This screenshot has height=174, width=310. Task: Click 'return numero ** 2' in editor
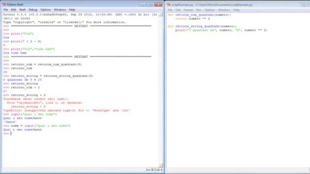pos(193,19)
